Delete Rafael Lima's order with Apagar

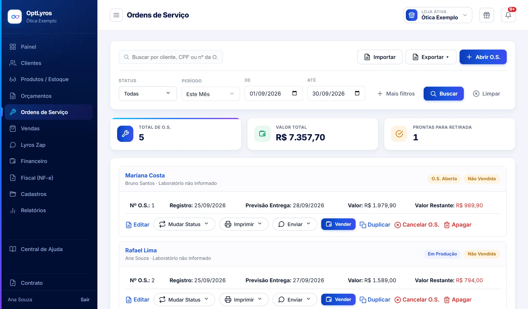458,299
